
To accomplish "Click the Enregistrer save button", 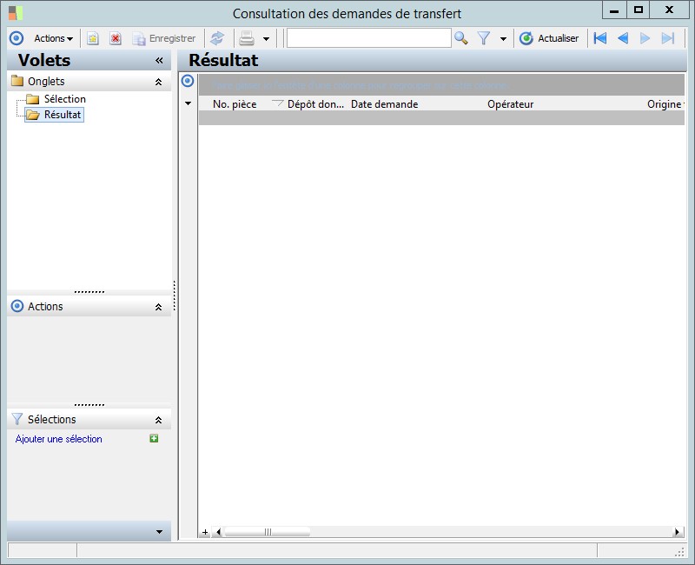I will [164, 38].
